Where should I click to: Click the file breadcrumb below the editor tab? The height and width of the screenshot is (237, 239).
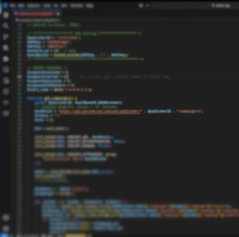pos(39,20)
